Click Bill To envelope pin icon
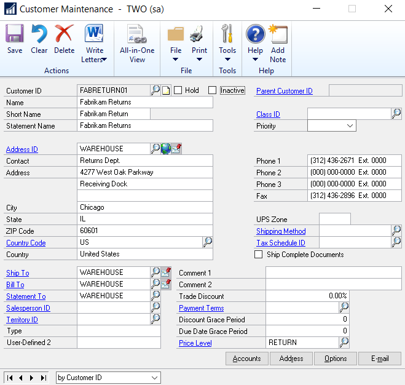This screenshot has height=385, width=405. (x=166, y=284)
